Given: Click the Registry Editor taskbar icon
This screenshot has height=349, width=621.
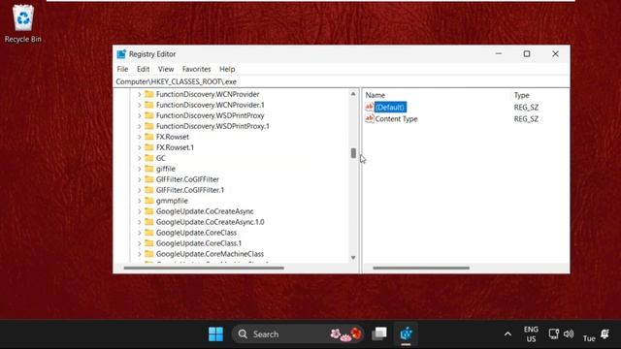Looking at the screenshot, I should [406, 334].
